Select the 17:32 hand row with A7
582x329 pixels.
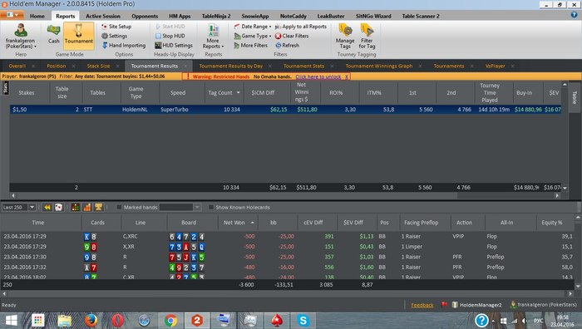pos(288,267)
